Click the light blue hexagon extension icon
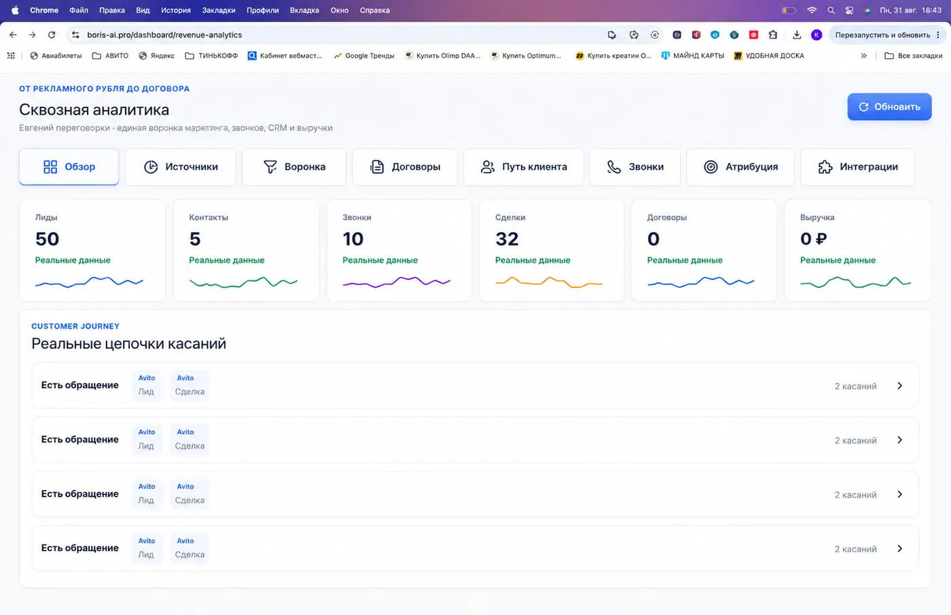The image size is (951, 615). click(715, 35)
